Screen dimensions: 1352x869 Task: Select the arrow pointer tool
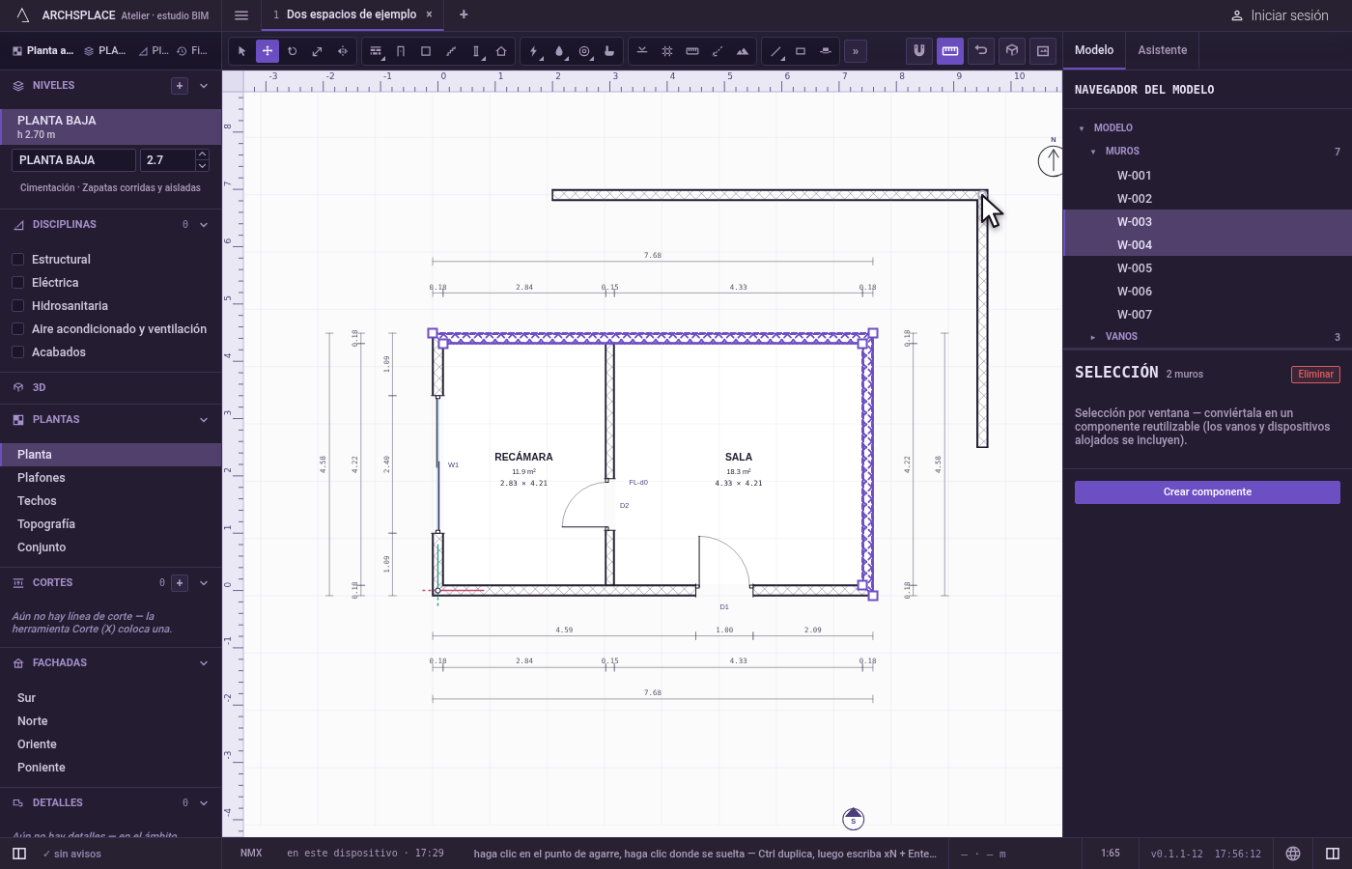pyautogui.click(x=242, y=51)
